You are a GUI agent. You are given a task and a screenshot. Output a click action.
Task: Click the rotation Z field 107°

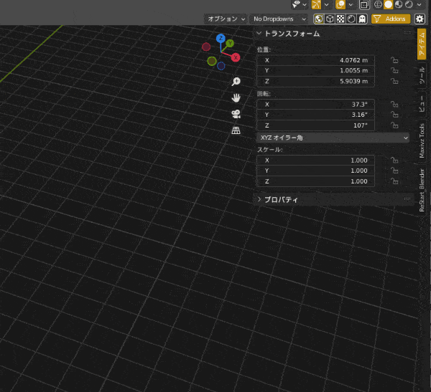(x=315, y=125)
